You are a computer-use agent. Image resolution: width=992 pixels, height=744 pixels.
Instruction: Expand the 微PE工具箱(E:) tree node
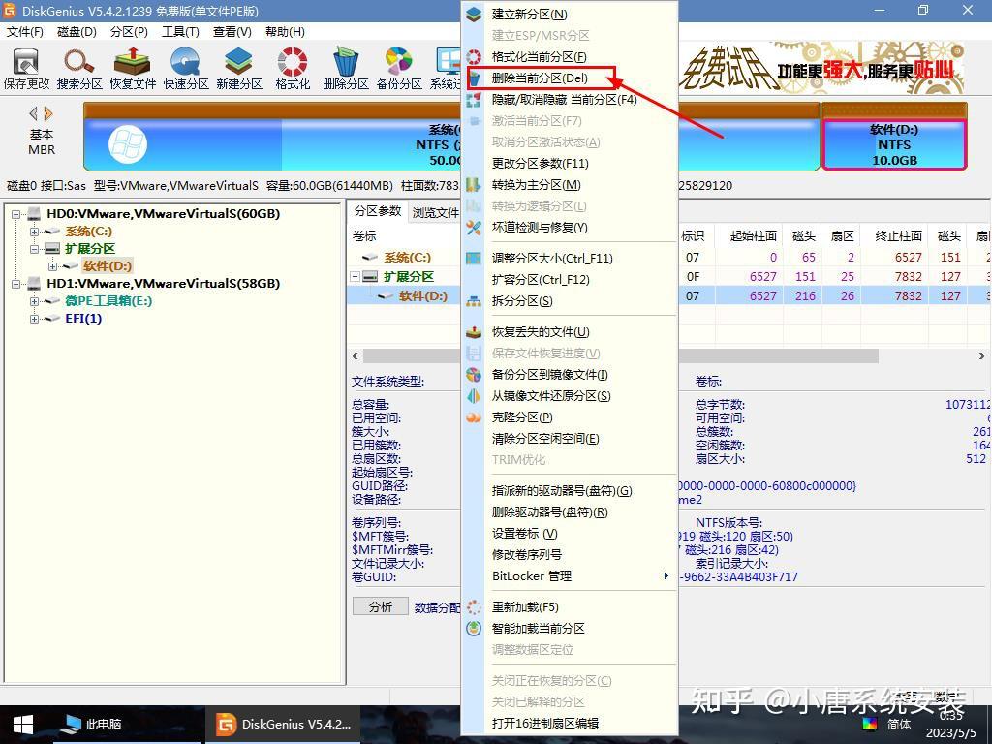coord(34,301)
